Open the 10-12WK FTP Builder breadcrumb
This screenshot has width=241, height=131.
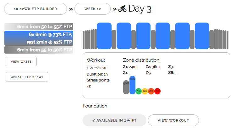[35, 9]
